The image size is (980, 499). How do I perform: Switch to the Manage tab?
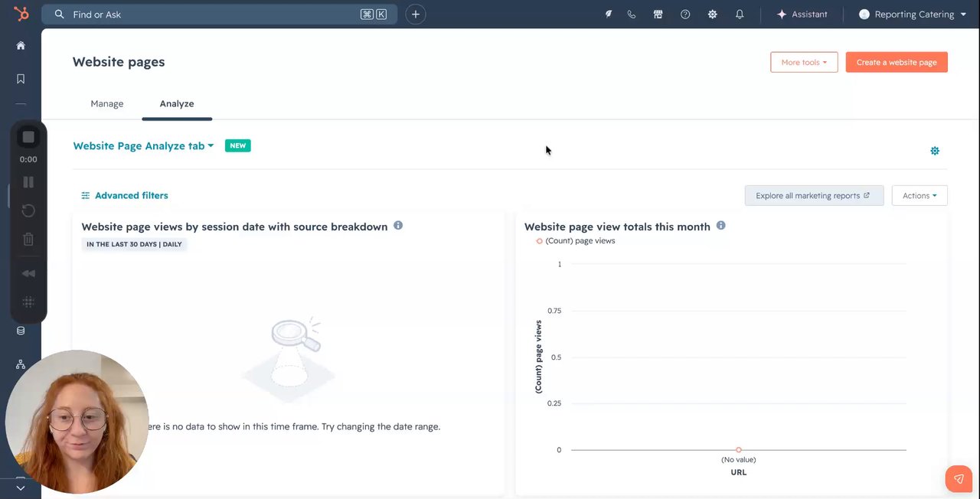[107, 104]
